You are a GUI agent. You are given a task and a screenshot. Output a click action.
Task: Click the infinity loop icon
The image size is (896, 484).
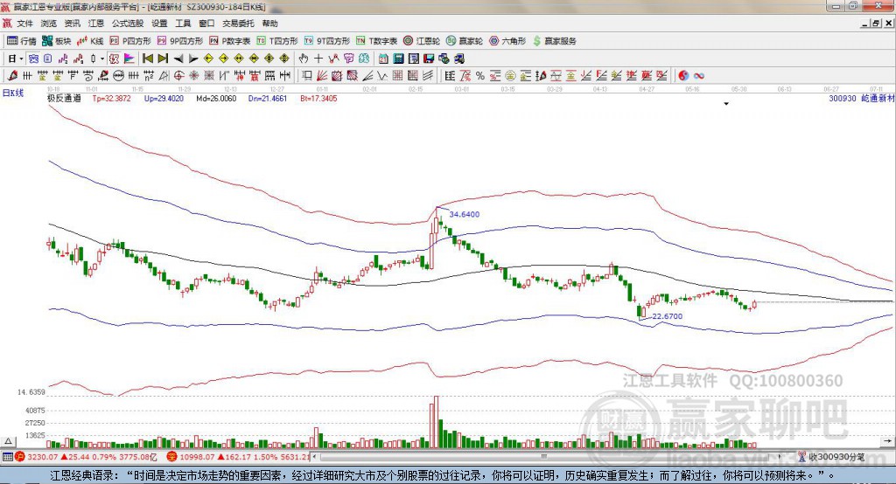(x=699, y=75)
